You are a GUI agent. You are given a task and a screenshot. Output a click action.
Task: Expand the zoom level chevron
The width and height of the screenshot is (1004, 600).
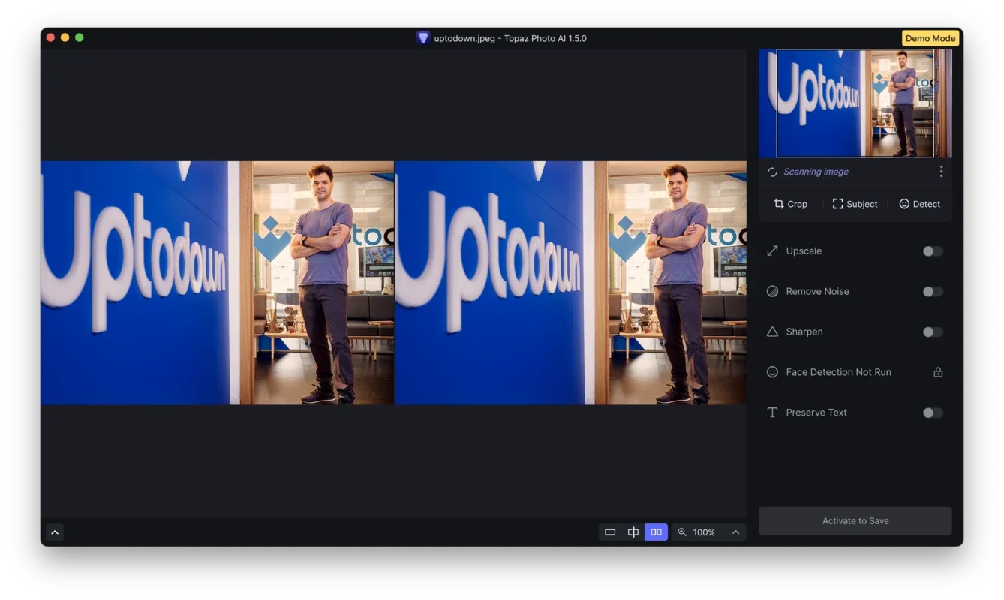(735, 532)
